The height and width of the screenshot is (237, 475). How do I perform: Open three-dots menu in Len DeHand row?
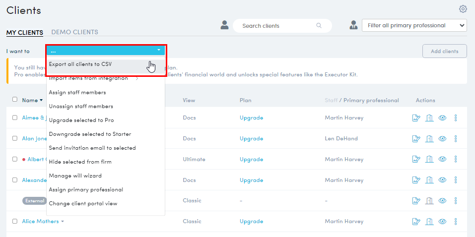456,139
